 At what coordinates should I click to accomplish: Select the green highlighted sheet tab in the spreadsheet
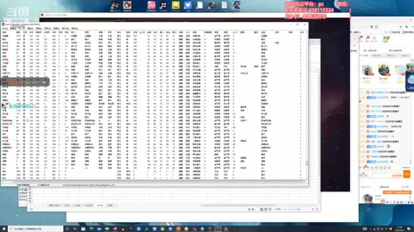(x=100, y=205)
